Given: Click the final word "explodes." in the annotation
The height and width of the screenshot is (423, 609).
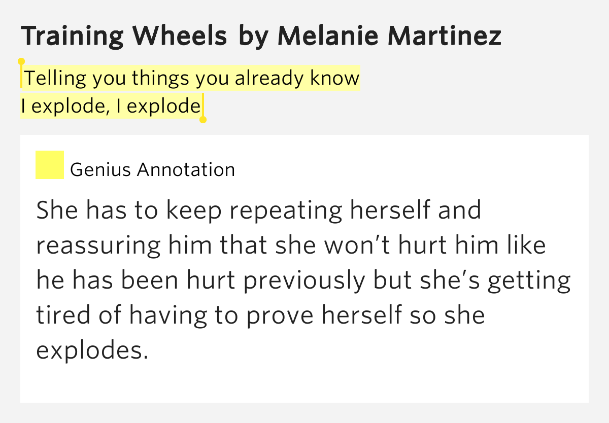Looking at the screenshot, I should [x=92, y=350].
